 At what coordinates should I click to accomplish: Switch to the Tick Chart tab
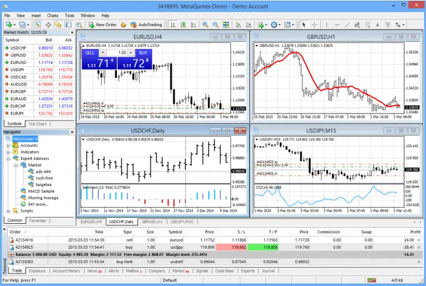(38, 123)
